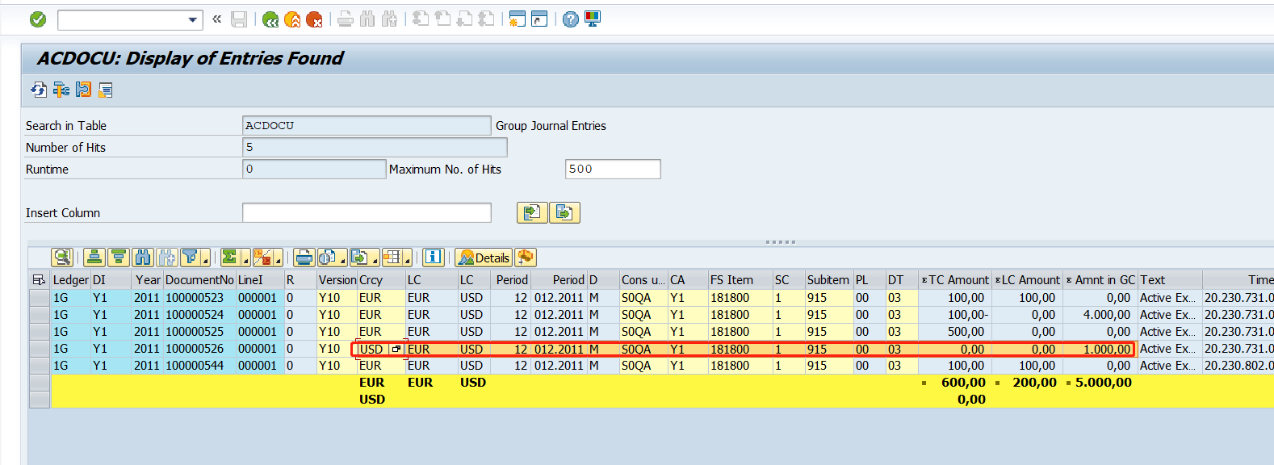This screenshot has height=465, width=1274.
Task: Open the command field dropdown arrow
Action: (x=192, y=19)
